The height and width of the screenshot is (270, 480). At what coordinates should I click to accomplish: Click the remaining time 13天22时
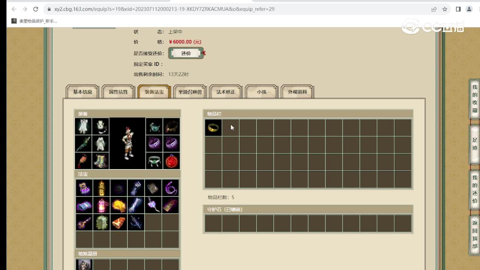[x=178, y=74]
